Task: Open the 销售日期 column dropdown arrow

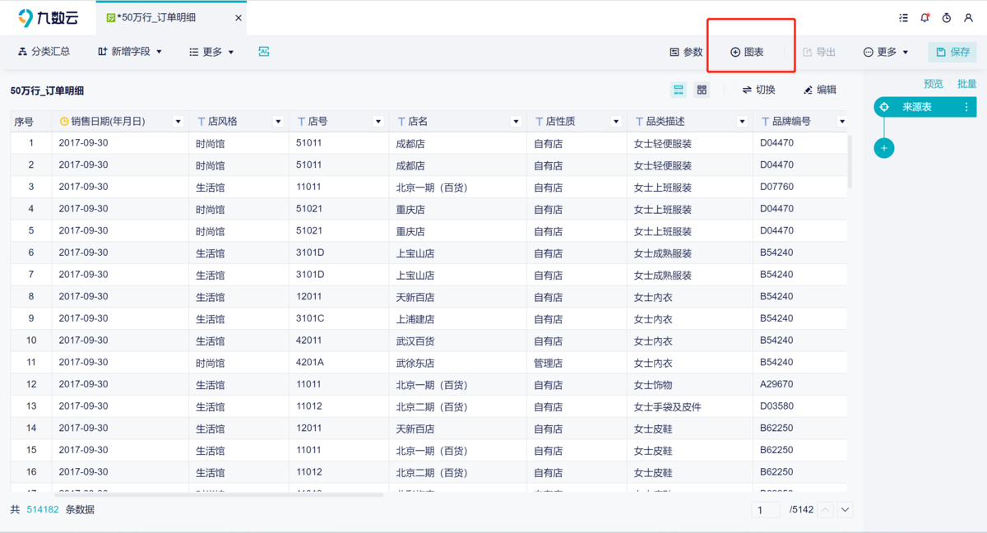Action: pyautogui.click(x=178, y=122)
